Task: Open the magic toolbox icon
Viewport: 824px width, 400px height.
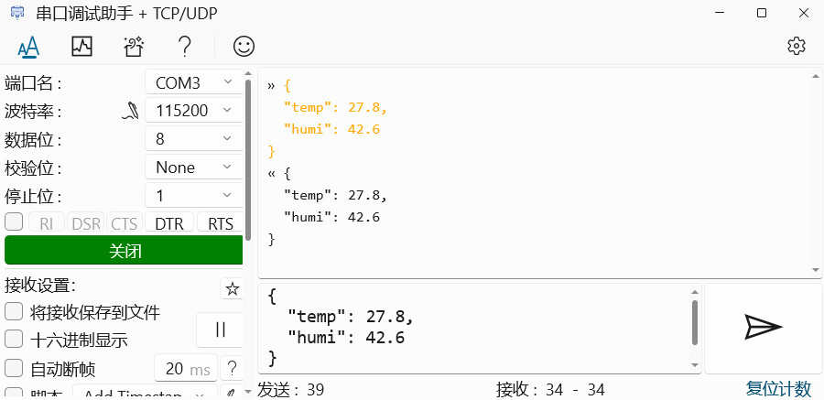Action: (x=134, y=47)
